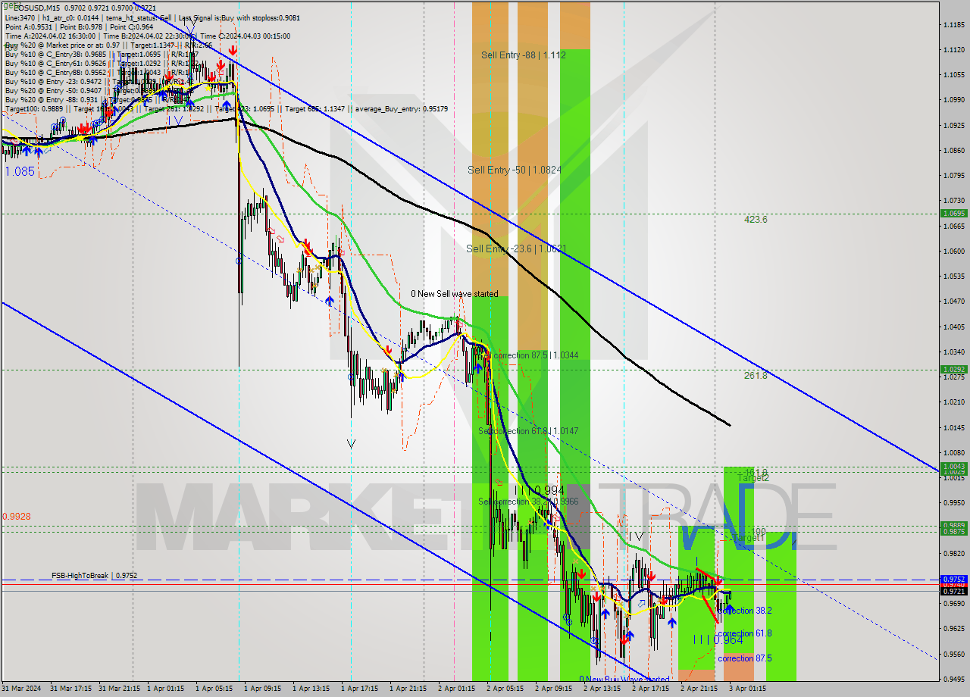Image resolution: width=970 pixels, height=697 pixels.
Task: Click the 1.0292 green price tag
Action: [953, 370]
